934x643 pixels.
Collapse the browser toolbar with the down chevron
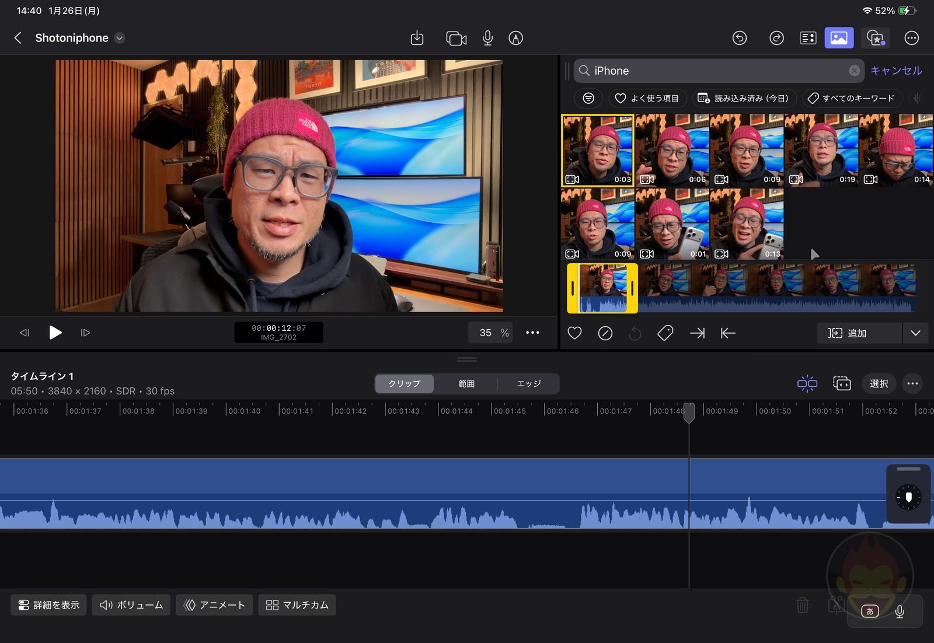pyautogui.click(x=915, y=333)
